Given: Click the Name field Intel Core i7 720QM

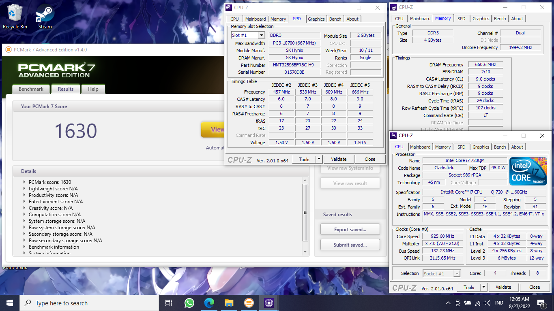Looking at the screenshot, I should point(465,160).
